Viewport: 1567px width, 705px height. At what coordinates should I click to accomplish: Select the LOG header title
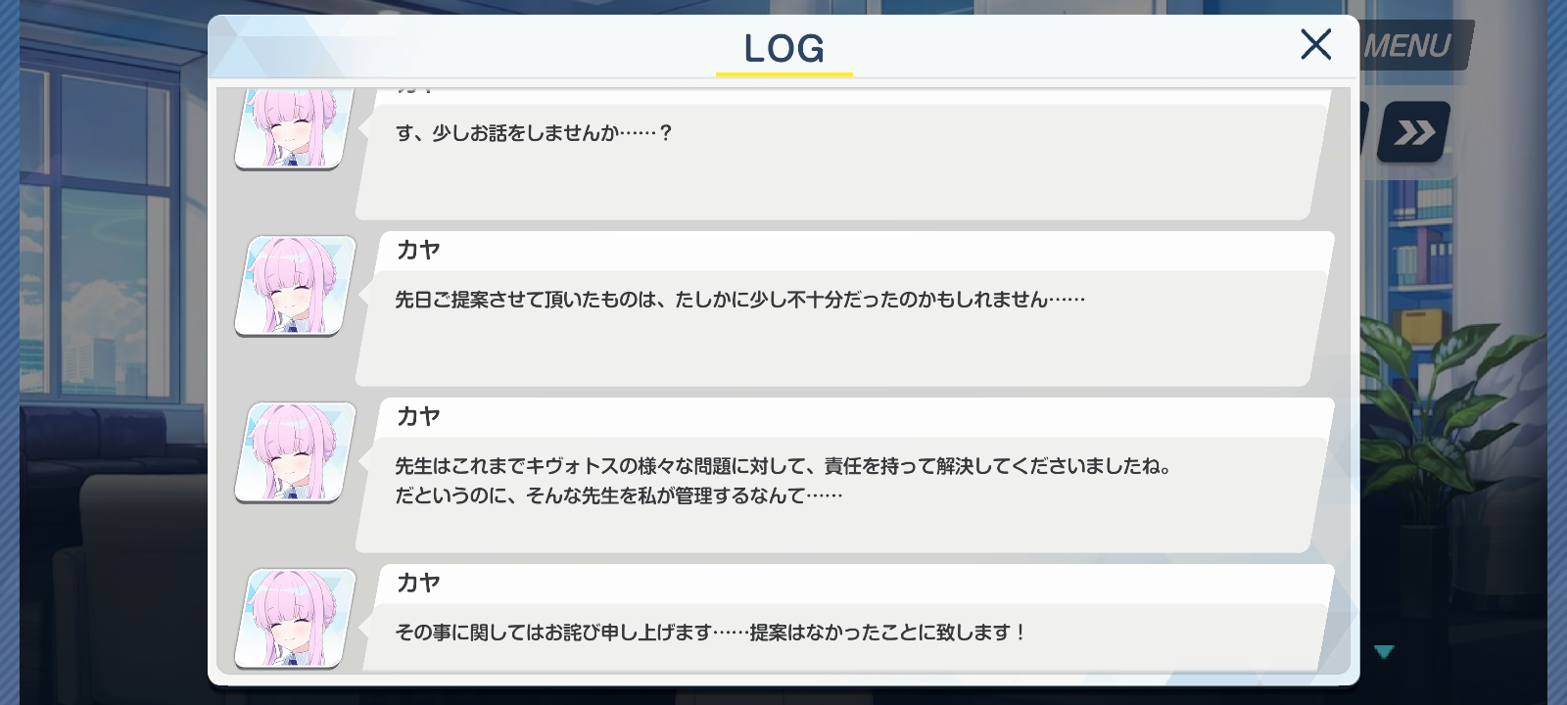click(783, 48)
